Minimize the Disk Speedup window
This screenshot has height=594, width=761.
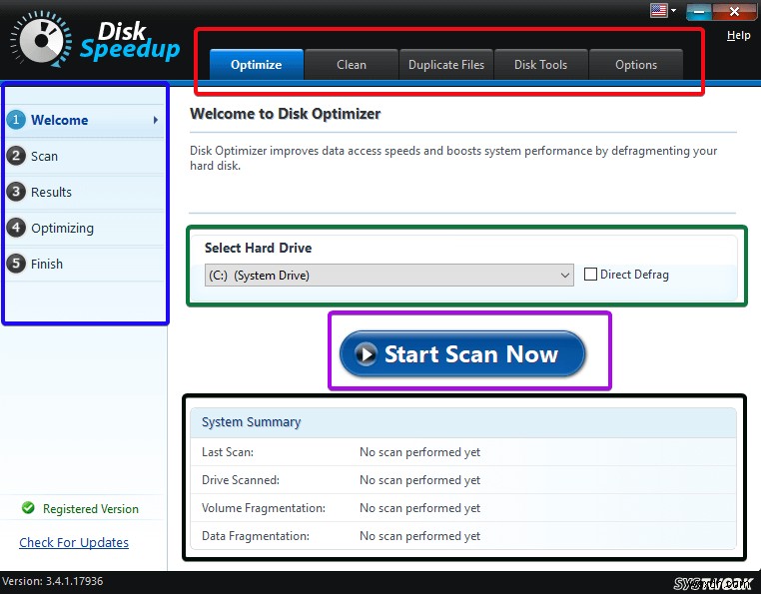click(699, 12)
